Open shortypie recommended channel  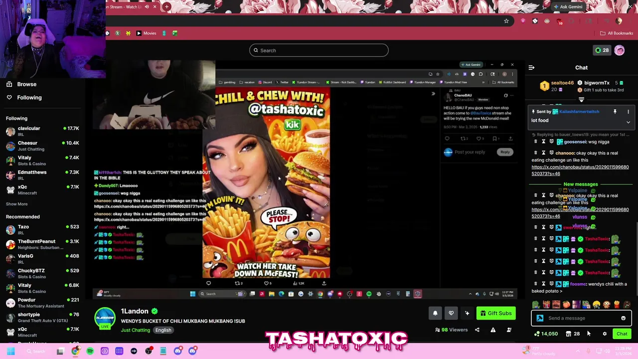(x=42, y=318)
